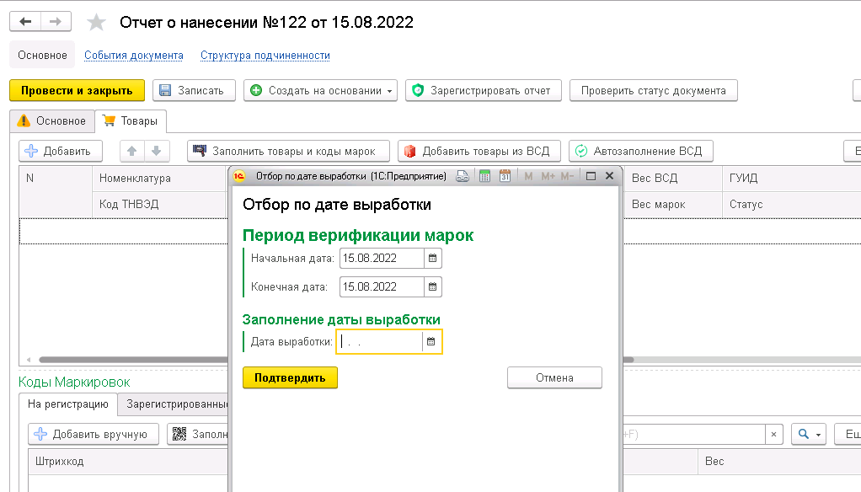Click Провести и закрыть button
Screen dimensions: 861x492
pos(77,91)
